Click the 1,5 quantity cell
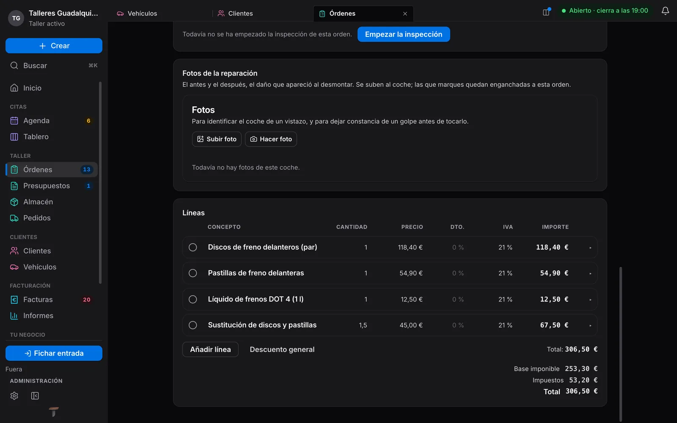Image resolution: width=677 pixels, height=423 pixels. tap(363, 325)
